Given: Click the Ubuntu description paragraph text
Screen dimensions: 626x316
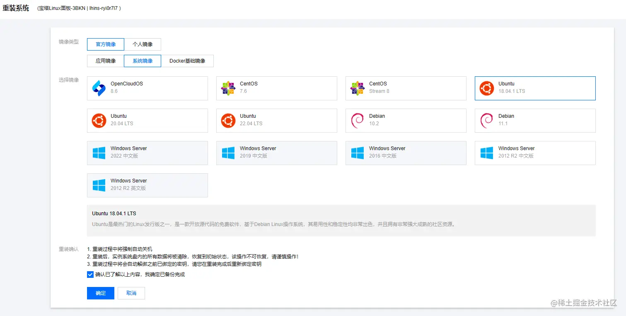Looking at the screenshot, I should [x=273, y=224].
